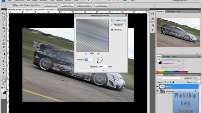Select the Line shape tool
Image resolution: width=202 pixels, height=113 pixels.
3,77
